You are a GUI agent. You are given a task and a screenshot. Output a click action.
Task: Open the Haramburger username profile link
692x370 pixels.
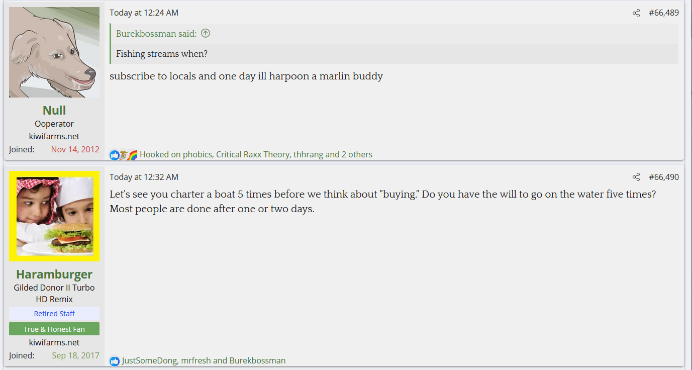(x=54, y=274)
